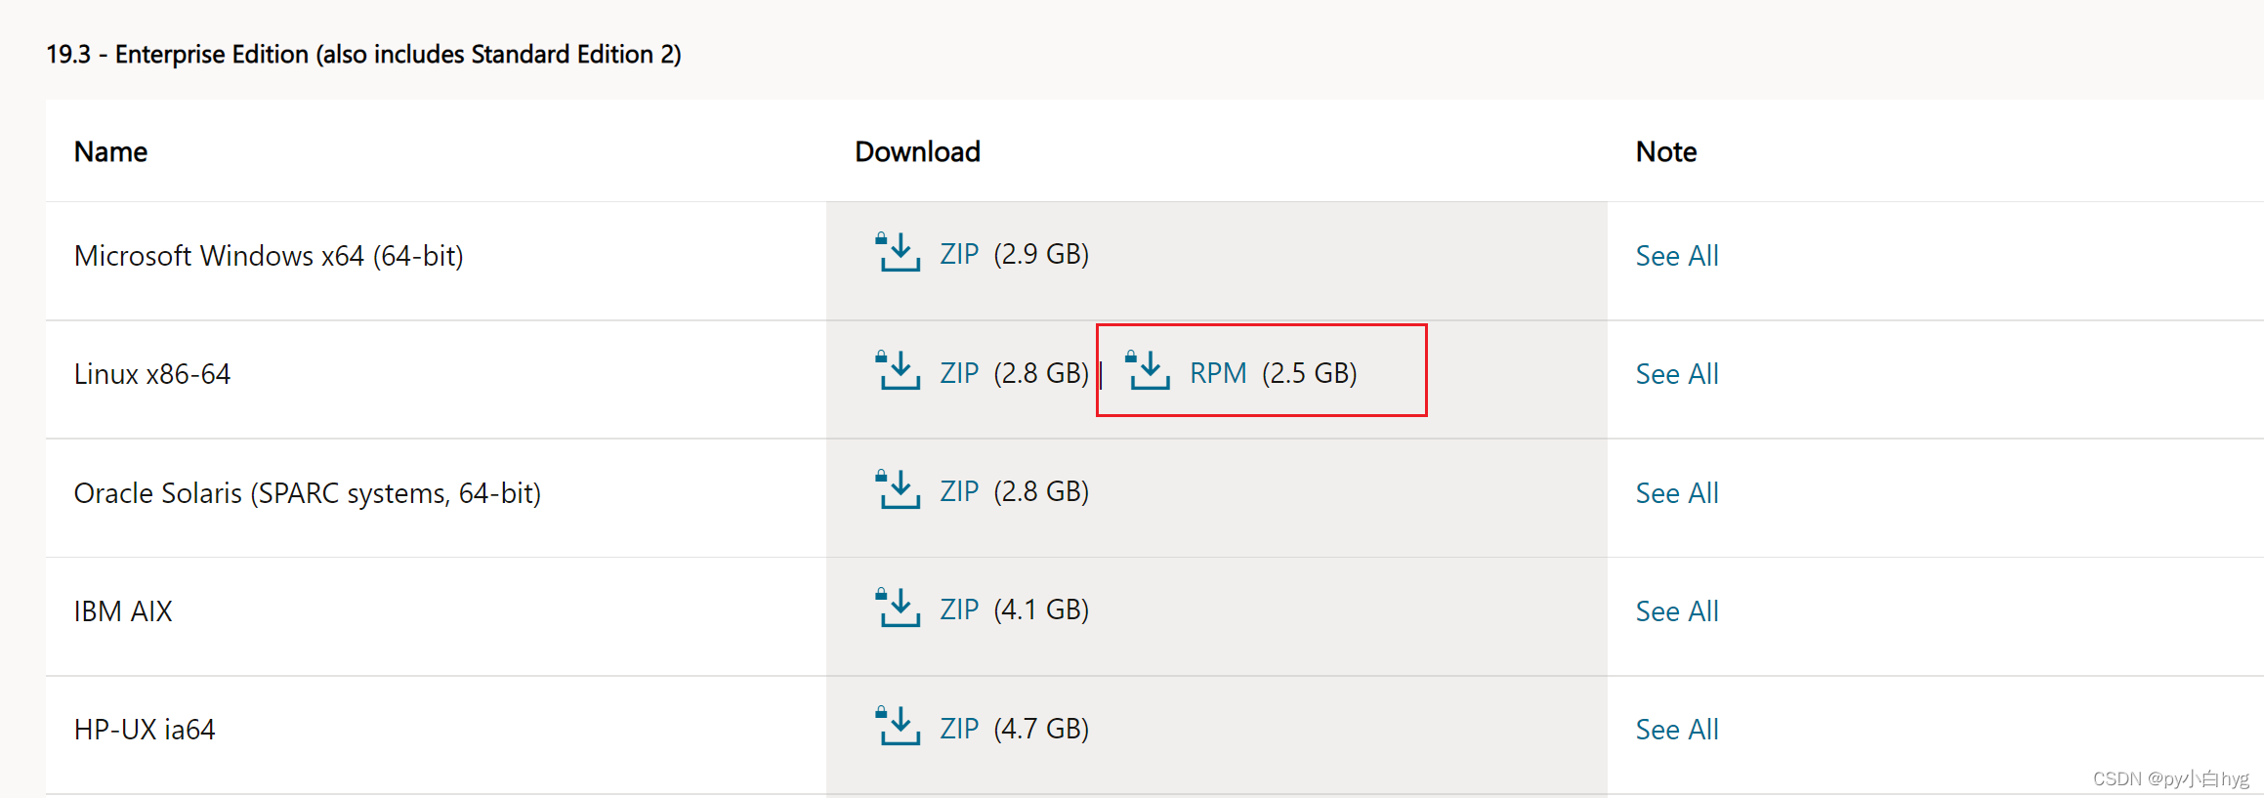
Task: Click the RPM download icon for Linux x86-64
Action: (1151, 372)
